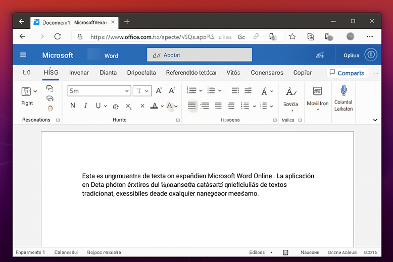Click the numbered list icon
The image size is (393, 262).
tap(211, 90)
